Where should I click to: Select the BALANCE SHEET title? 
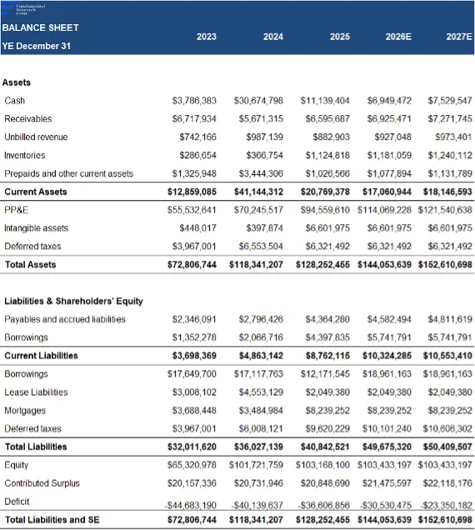[x=40, y=27]
